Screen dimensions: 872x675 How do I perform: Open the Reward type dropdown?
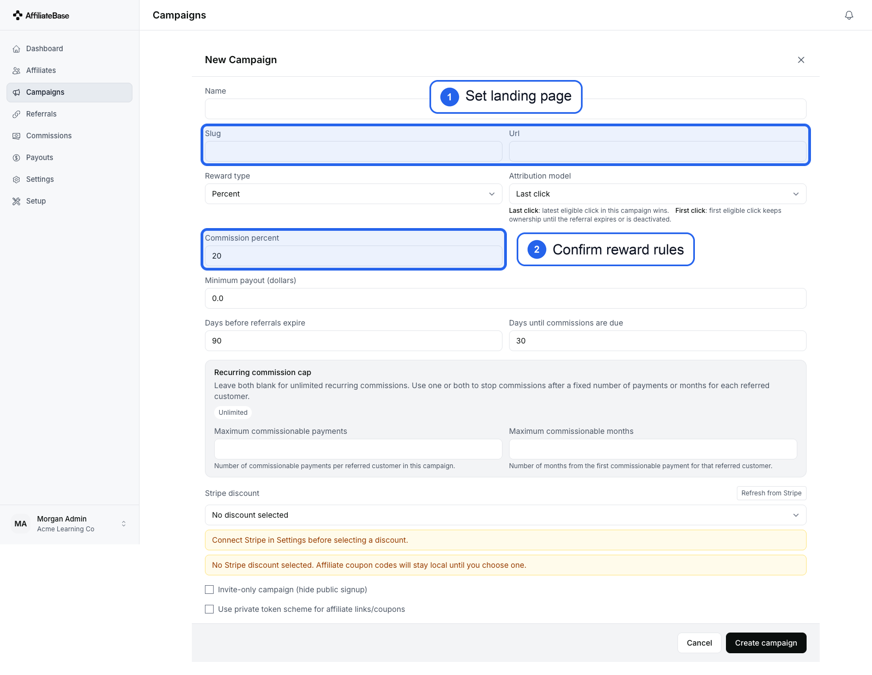[354, 194]
